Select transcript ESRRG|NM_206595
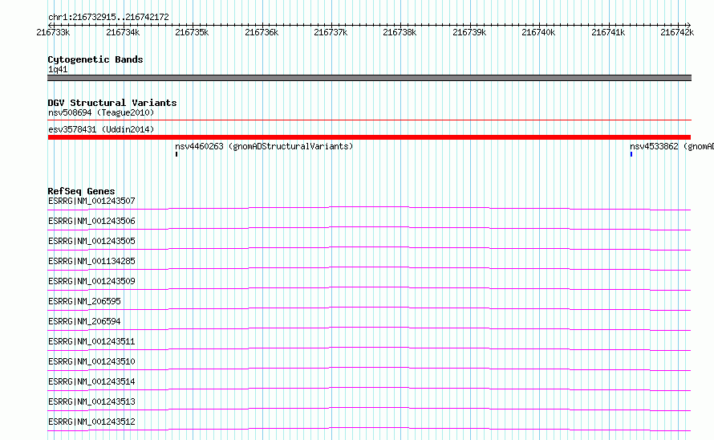The image size is (714, 440). point(84,301)
